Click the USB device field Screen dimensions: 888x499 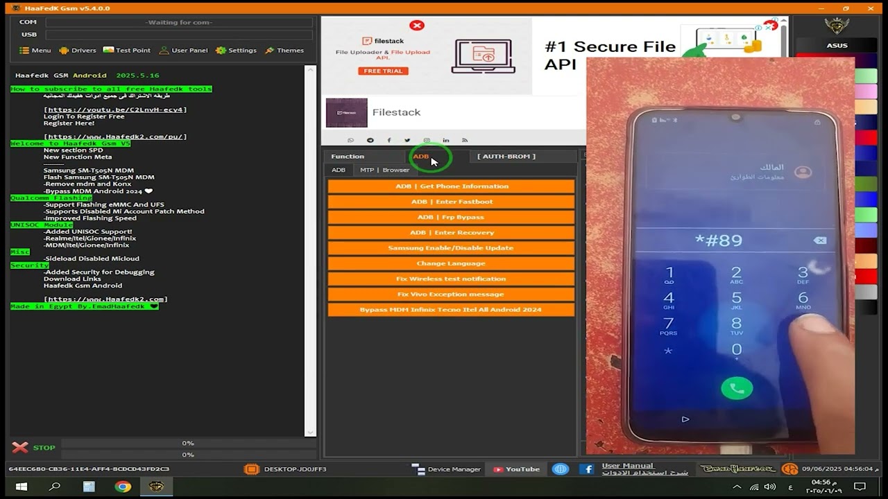pos(179,35)
